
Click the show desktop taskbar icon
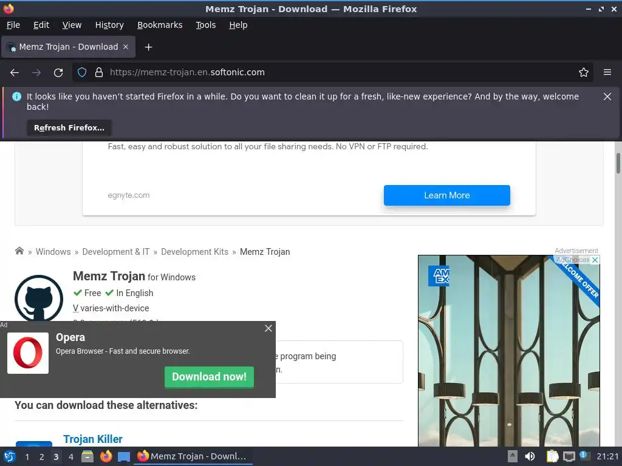tap(124, 457)
